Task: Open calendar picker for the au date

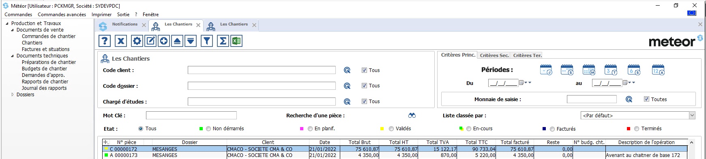Action: tap(625, 83)
